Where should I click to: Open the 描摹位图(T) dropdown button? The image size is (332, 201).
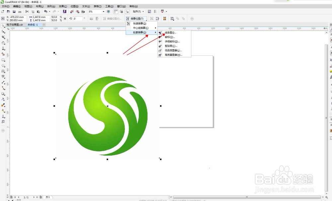[136, 19]
